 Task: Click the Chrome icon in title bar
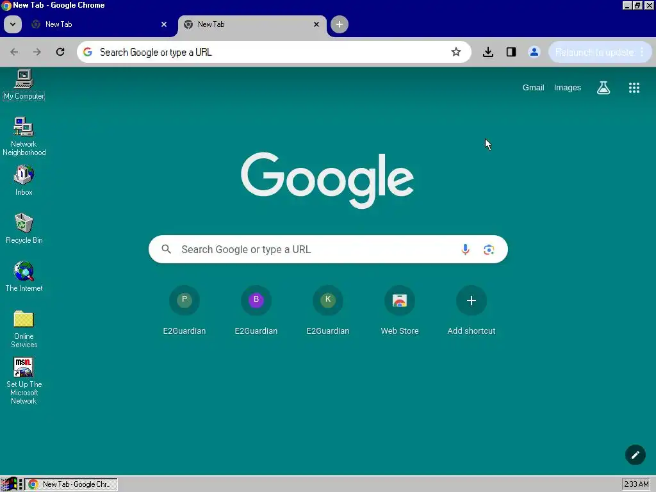pyautogui.click(x=6, y=5)
